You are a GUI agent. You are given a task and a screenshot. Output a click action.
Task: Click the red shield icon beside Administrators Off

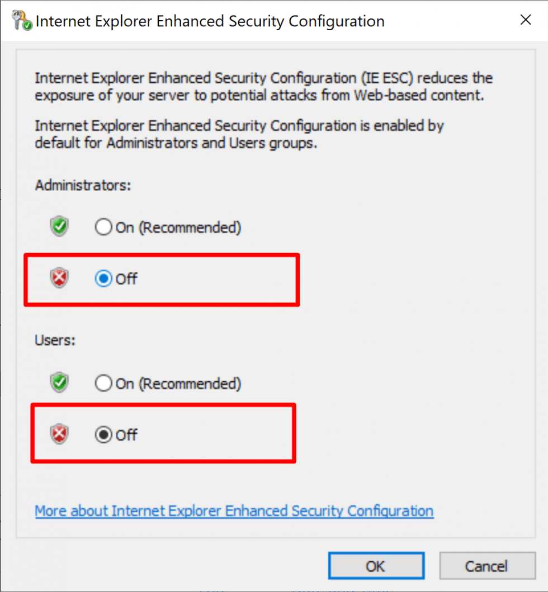(59, 277)
